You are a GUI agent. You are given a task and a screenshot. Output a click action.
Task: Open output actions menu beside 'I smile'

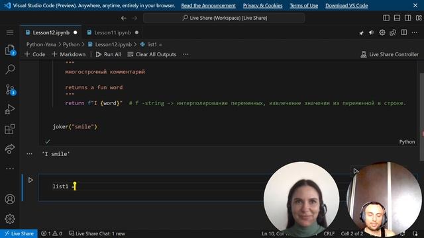coord(29,154)
